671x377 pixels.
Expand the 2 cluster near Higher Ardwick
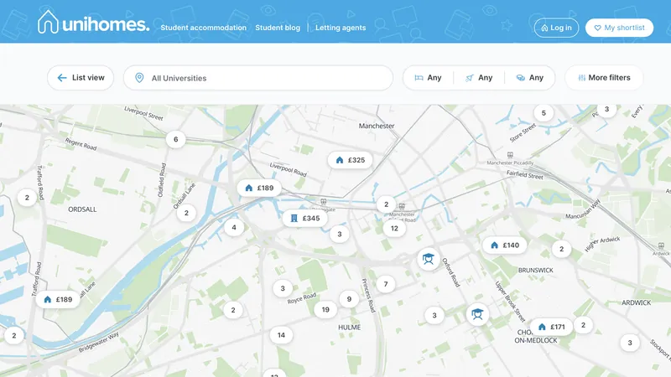[561, 249]
